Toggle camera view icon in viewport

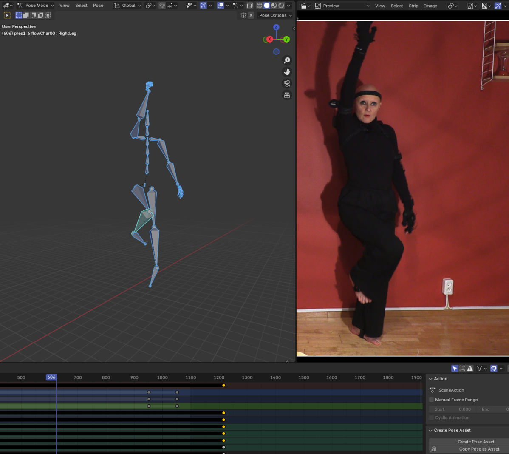coord(287,83)
